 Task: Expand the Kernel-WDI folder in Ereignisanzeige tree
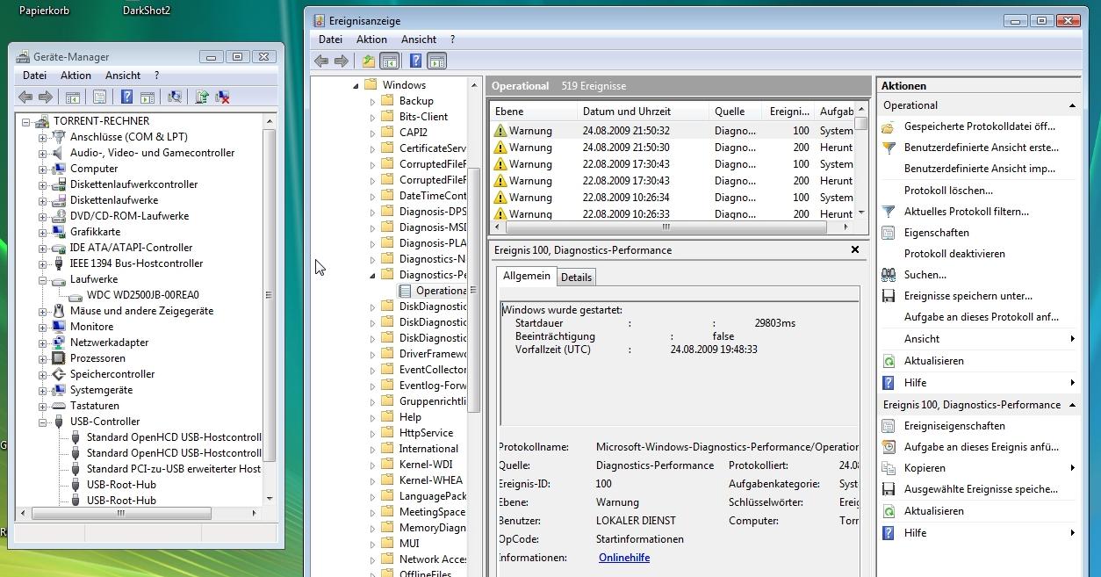coord(372,465)
